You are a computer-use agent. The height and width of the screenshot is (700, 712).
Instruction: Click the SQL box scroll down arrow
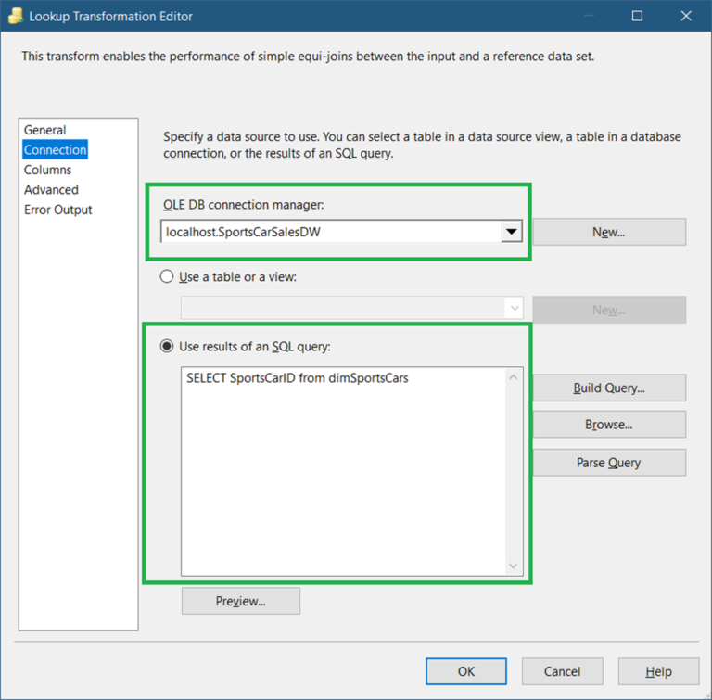pyautogui.click(x=514, y=566)
